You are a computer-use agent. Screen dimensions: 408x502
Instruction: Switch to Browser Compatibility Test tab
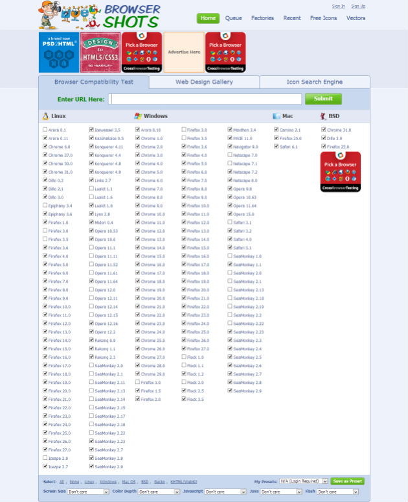[x=94, y=82]
